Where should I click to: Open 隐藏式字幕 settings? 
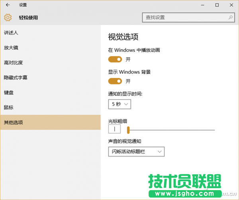pyautogui.click(x=16, y=78)
